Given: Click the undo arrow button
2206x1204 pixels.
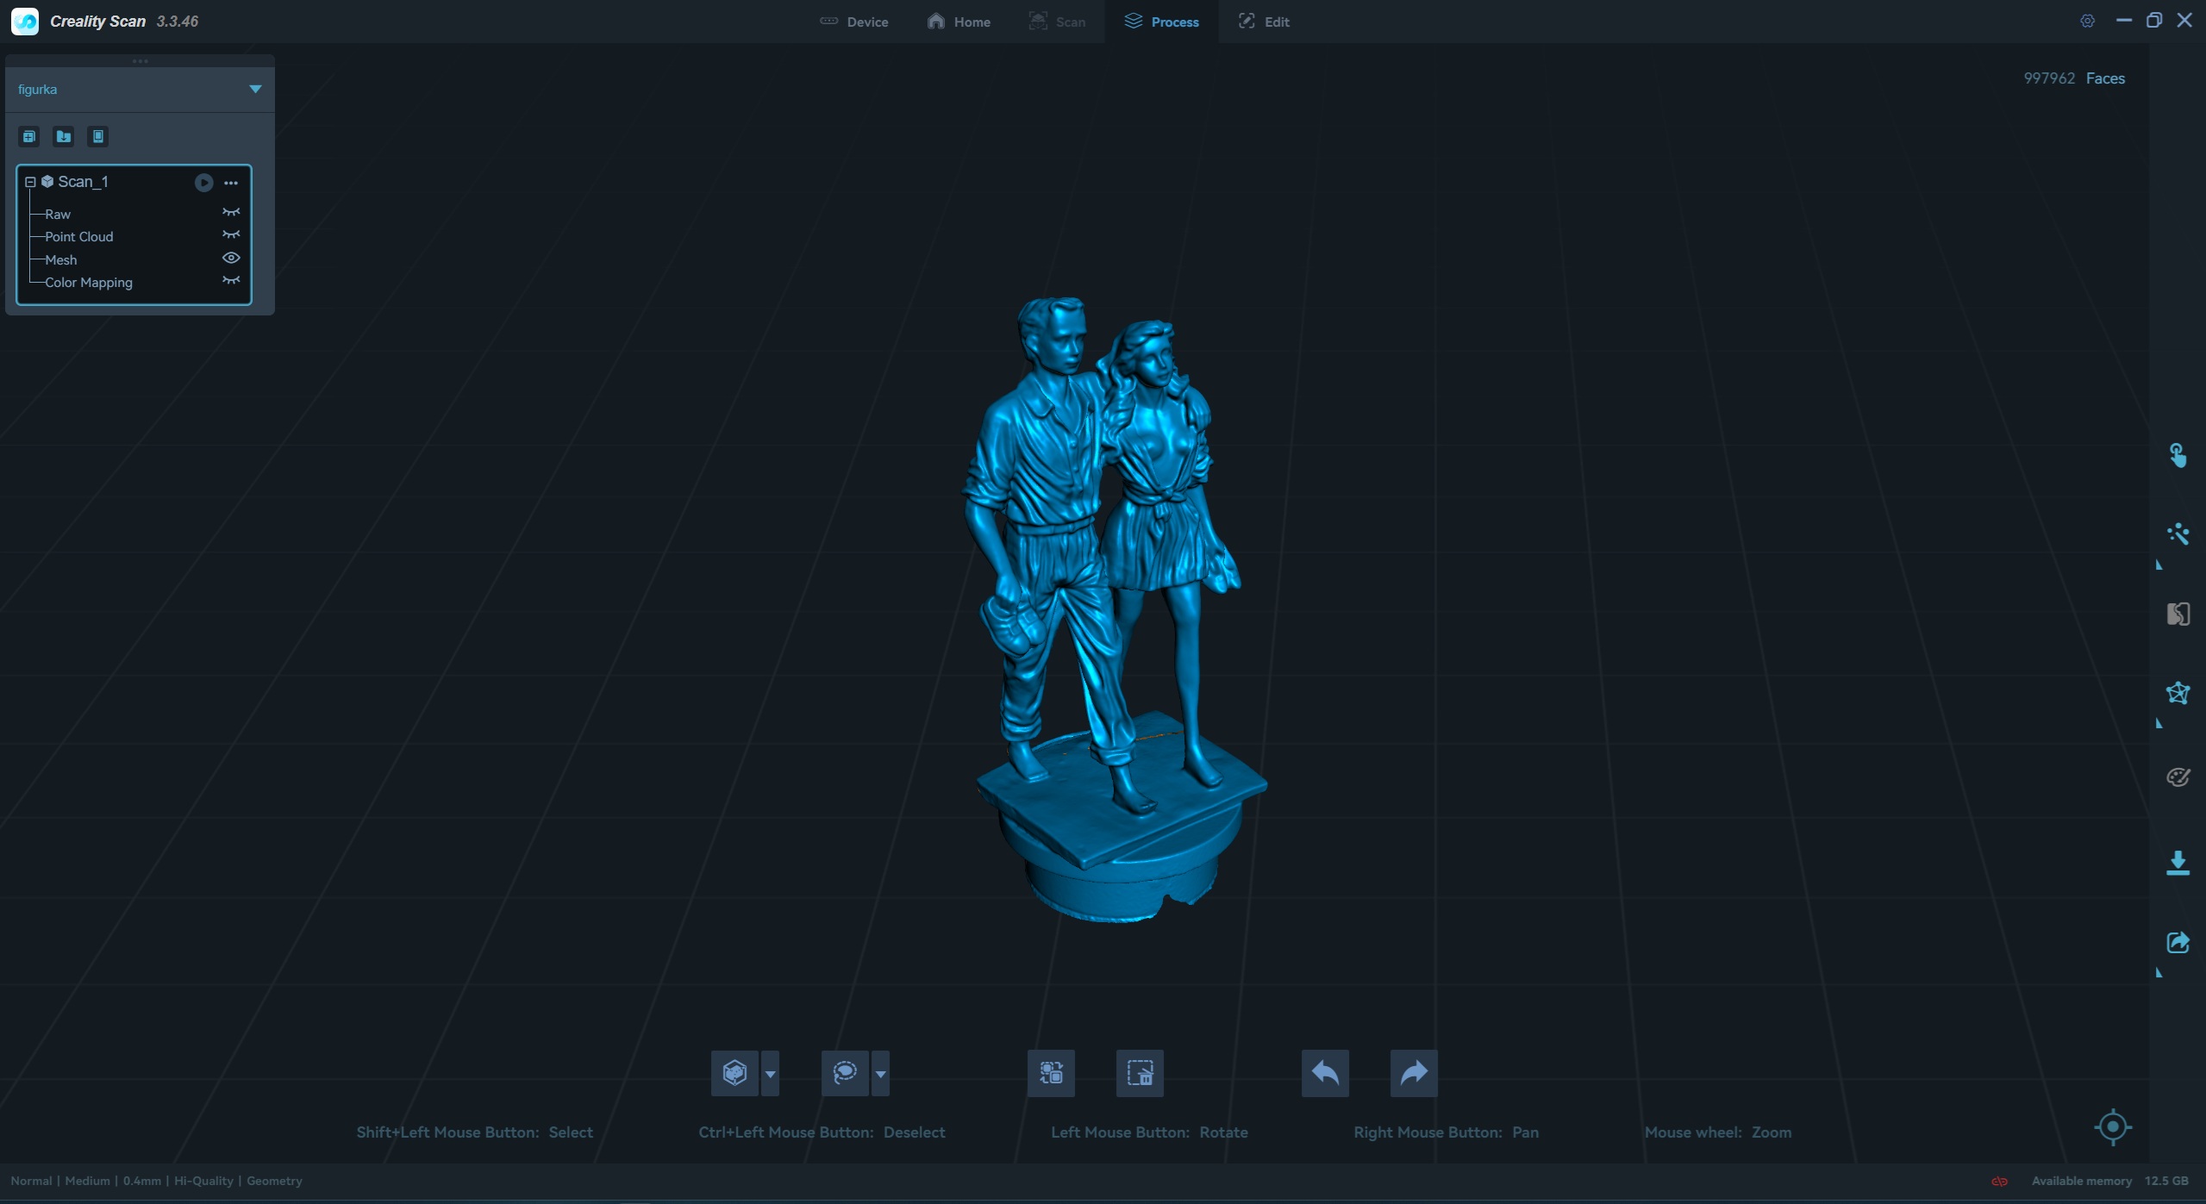Looking at the screenshot, I should tap(1325, 1073).
